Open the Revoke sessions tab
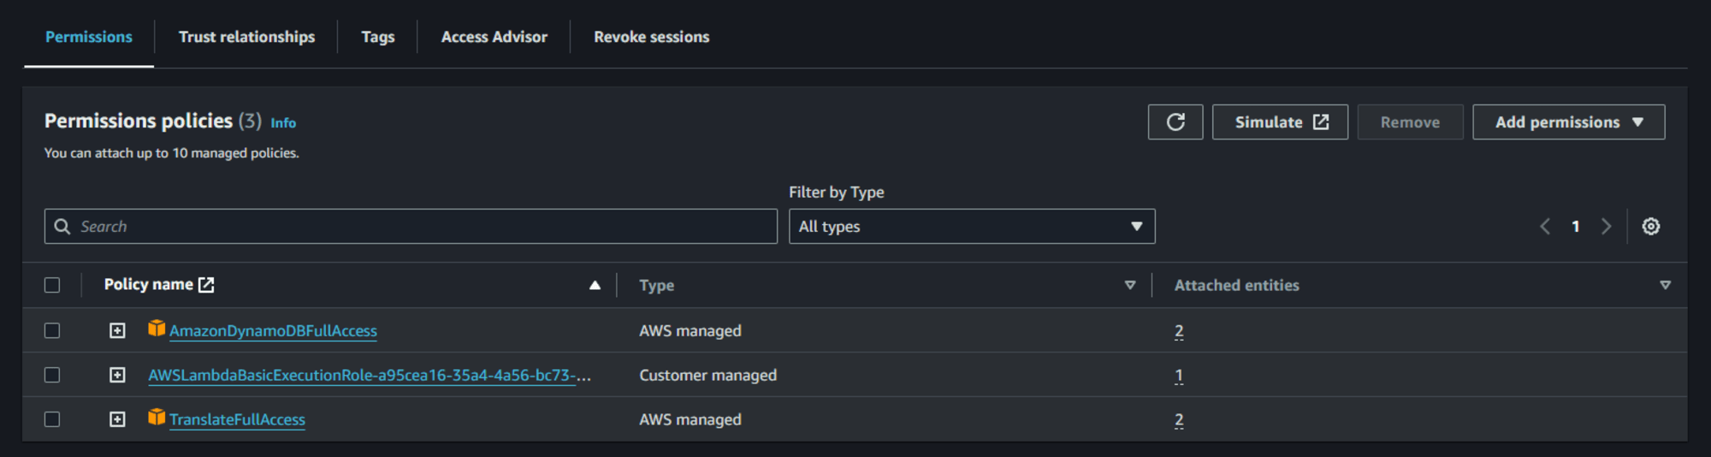 point(652,37)
